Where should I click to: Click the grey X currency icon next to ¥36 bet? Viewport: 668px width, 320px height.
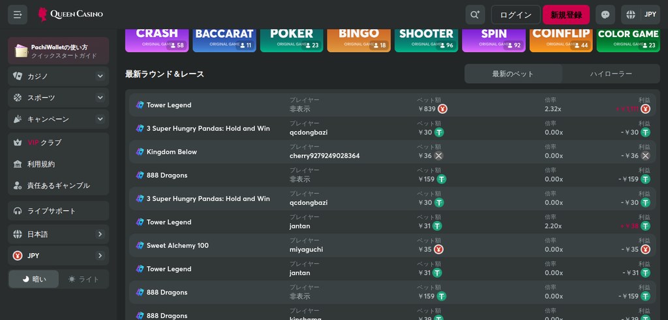pyautogui.click(x=438, y=155)
